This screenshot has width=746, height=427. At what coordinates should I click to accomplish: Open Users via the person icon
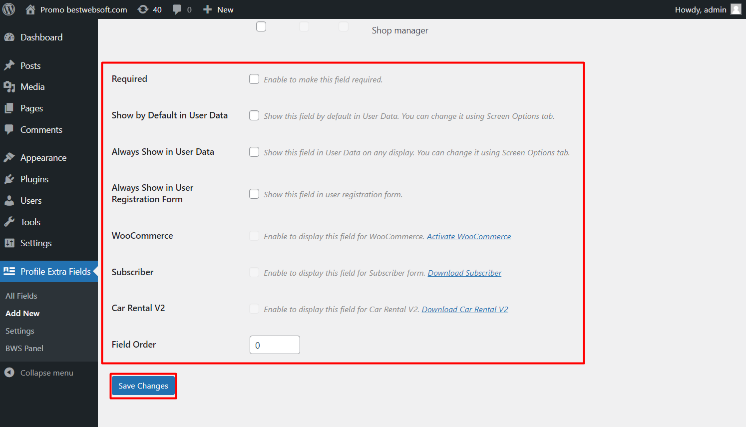pos(10,200)
